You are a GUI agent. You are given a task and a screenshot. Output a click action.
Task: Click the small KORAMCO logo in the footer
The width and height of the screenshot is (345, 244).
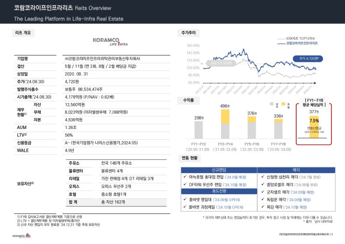pyautogui.click(x=21, y=236)
